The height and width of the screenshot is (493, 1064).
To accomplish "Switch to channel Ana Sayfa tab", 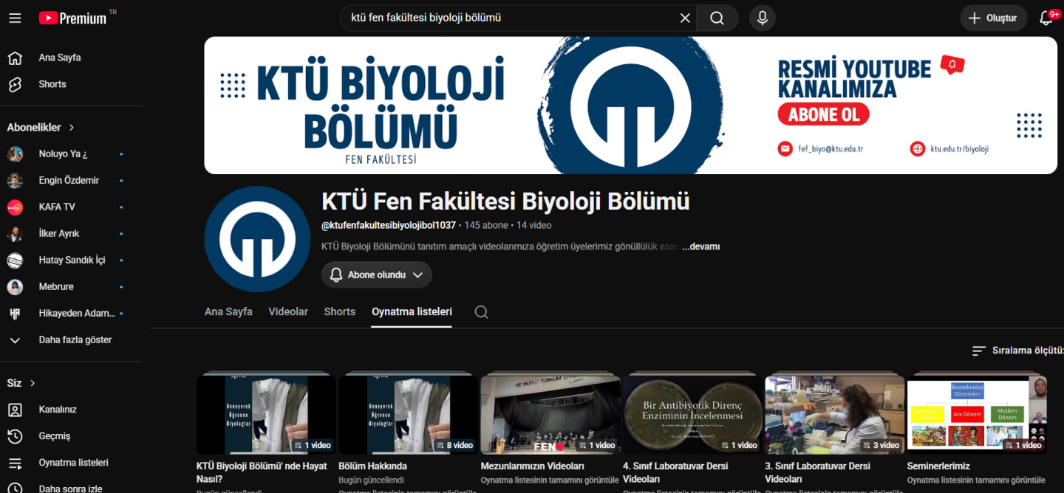I will [x=228, y=311].
